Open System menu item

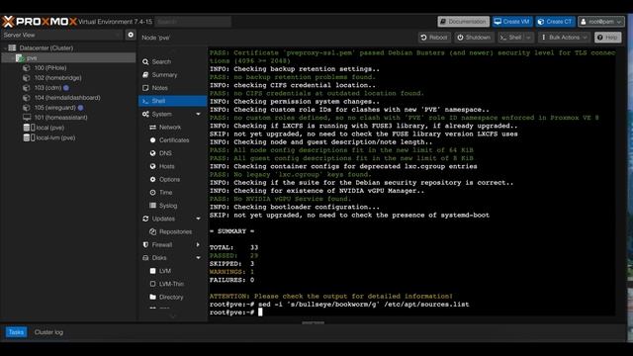(x=162, y=115)
